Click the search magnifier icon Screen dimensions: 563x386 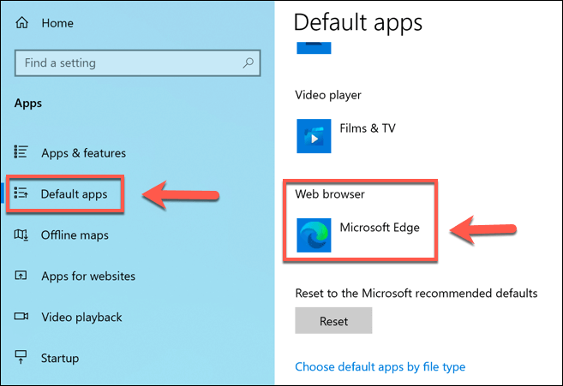tap(249, 63)
